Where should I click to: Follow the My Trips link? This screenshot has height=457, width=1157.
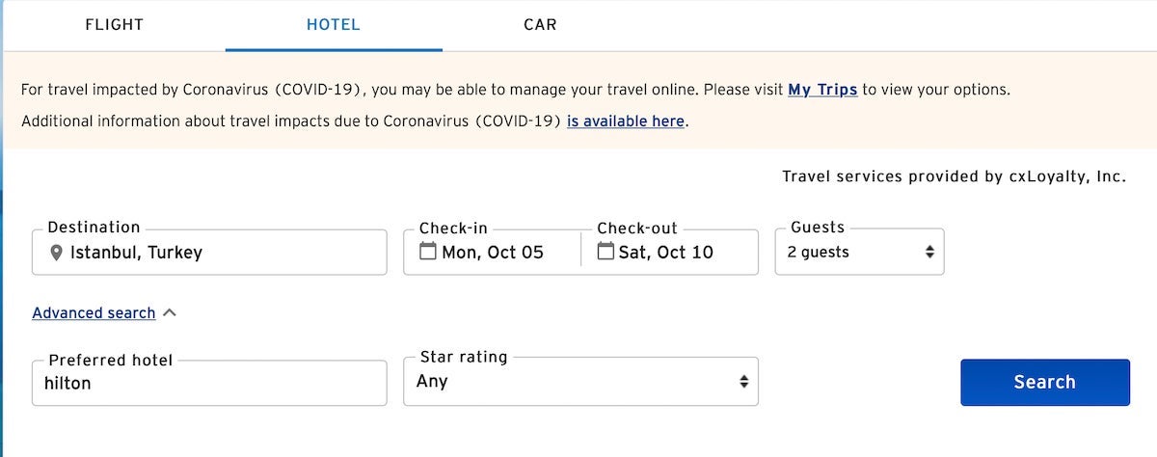coord(822,90)
